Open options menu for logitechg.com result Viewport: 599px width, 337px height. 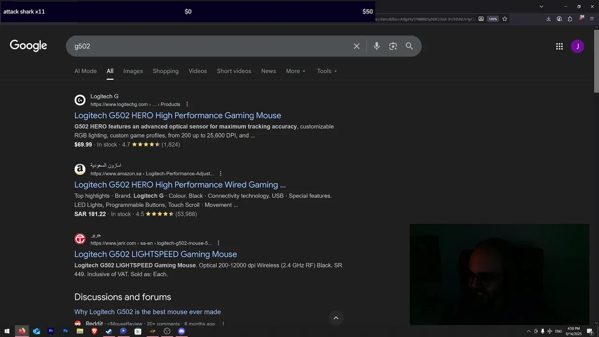[x=187, y=104]
